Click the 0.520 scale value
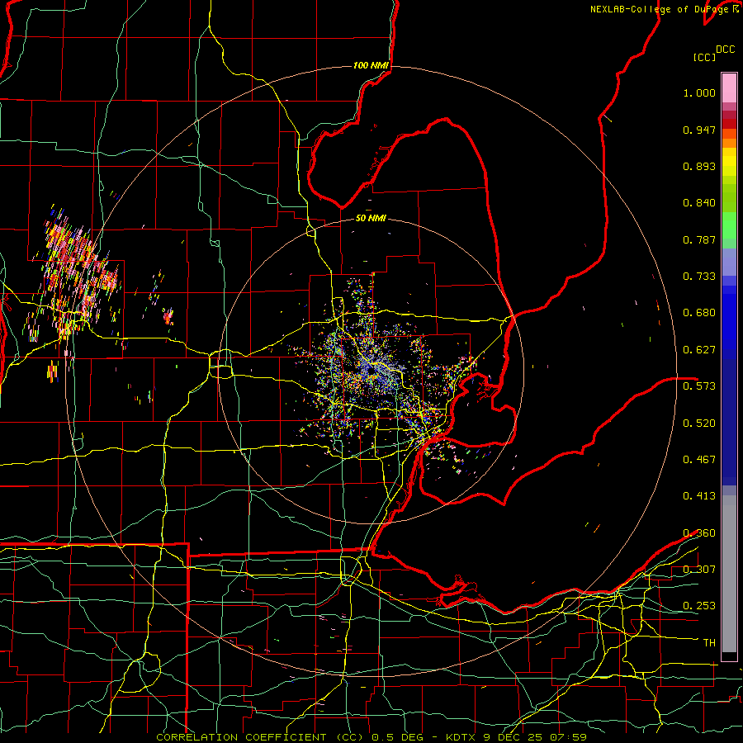The width and height of the screenshot is (743, 743). tap(699, 424)
